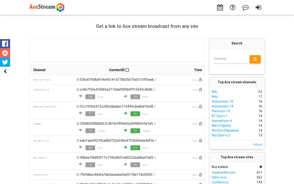Click the gray 77 downvote count badge
The image size is (294, 184).
click(90, 114)
